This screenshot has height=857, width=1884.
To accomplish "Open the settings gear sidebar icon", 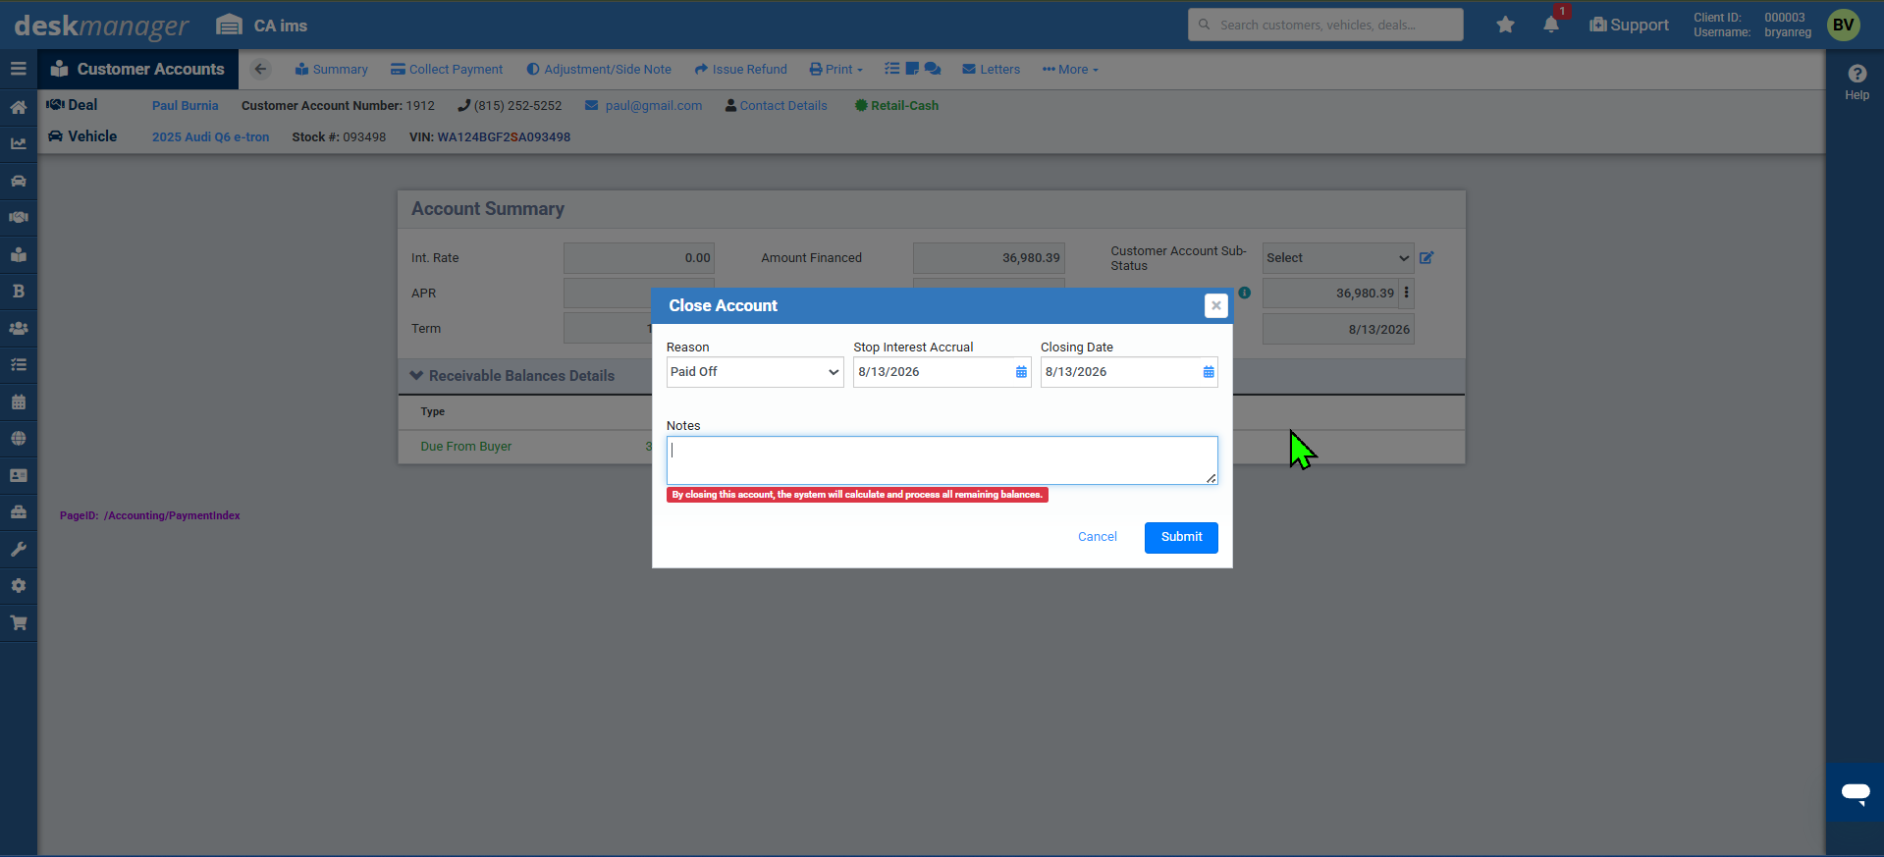I will point(18,585).
